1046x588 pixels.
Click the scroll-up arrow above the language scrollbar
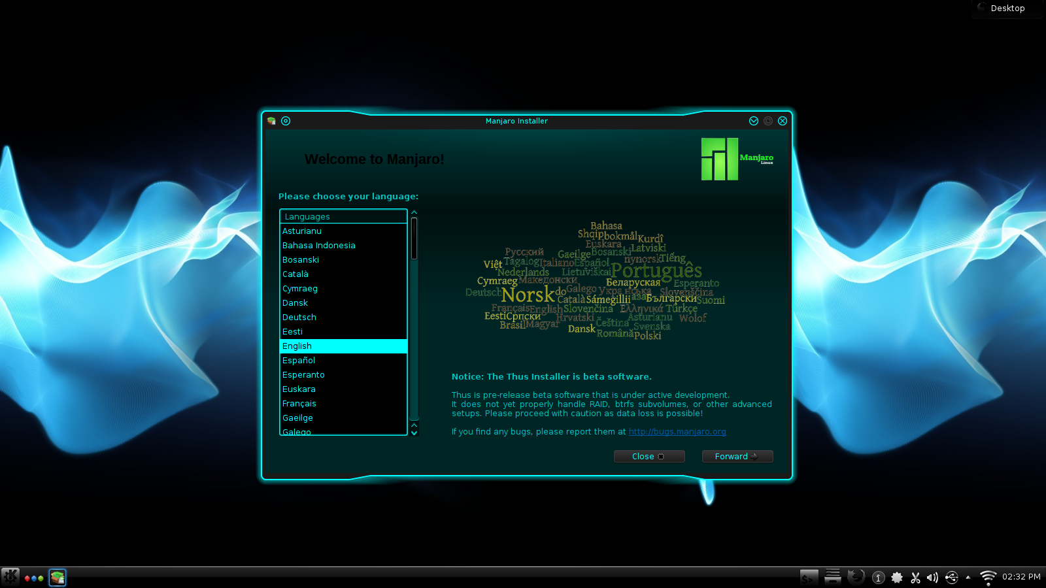coord(414,212)
